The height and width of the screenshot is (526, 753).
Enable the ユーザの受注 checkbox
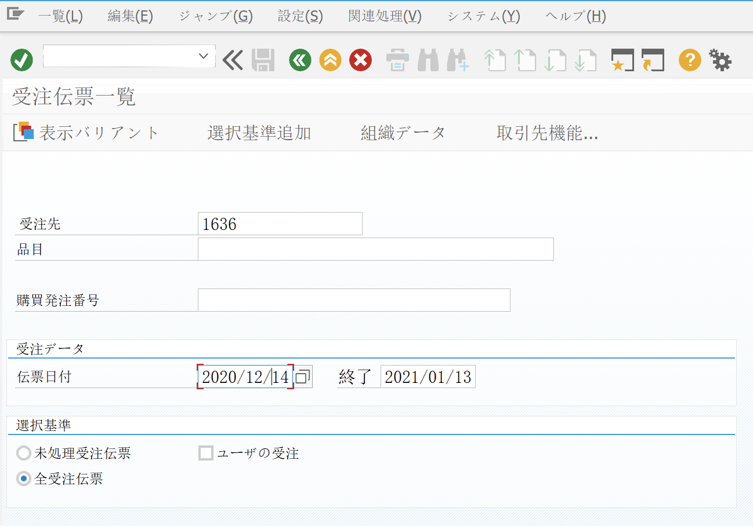[x=205, y=454]
